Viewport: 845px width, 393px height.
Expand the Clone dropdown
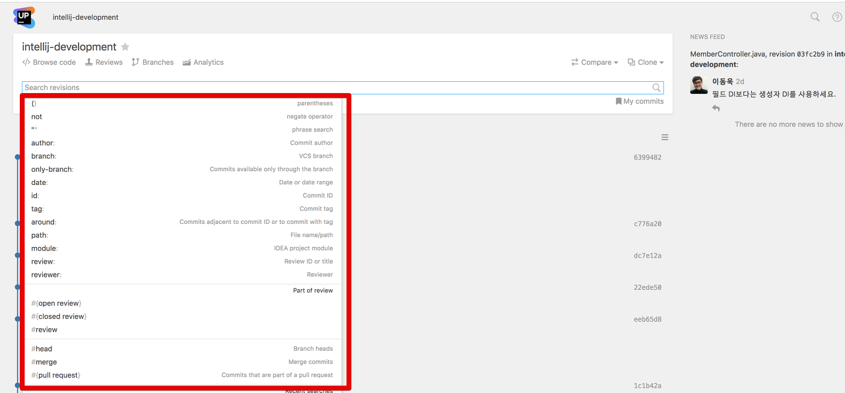click(646, 62)
